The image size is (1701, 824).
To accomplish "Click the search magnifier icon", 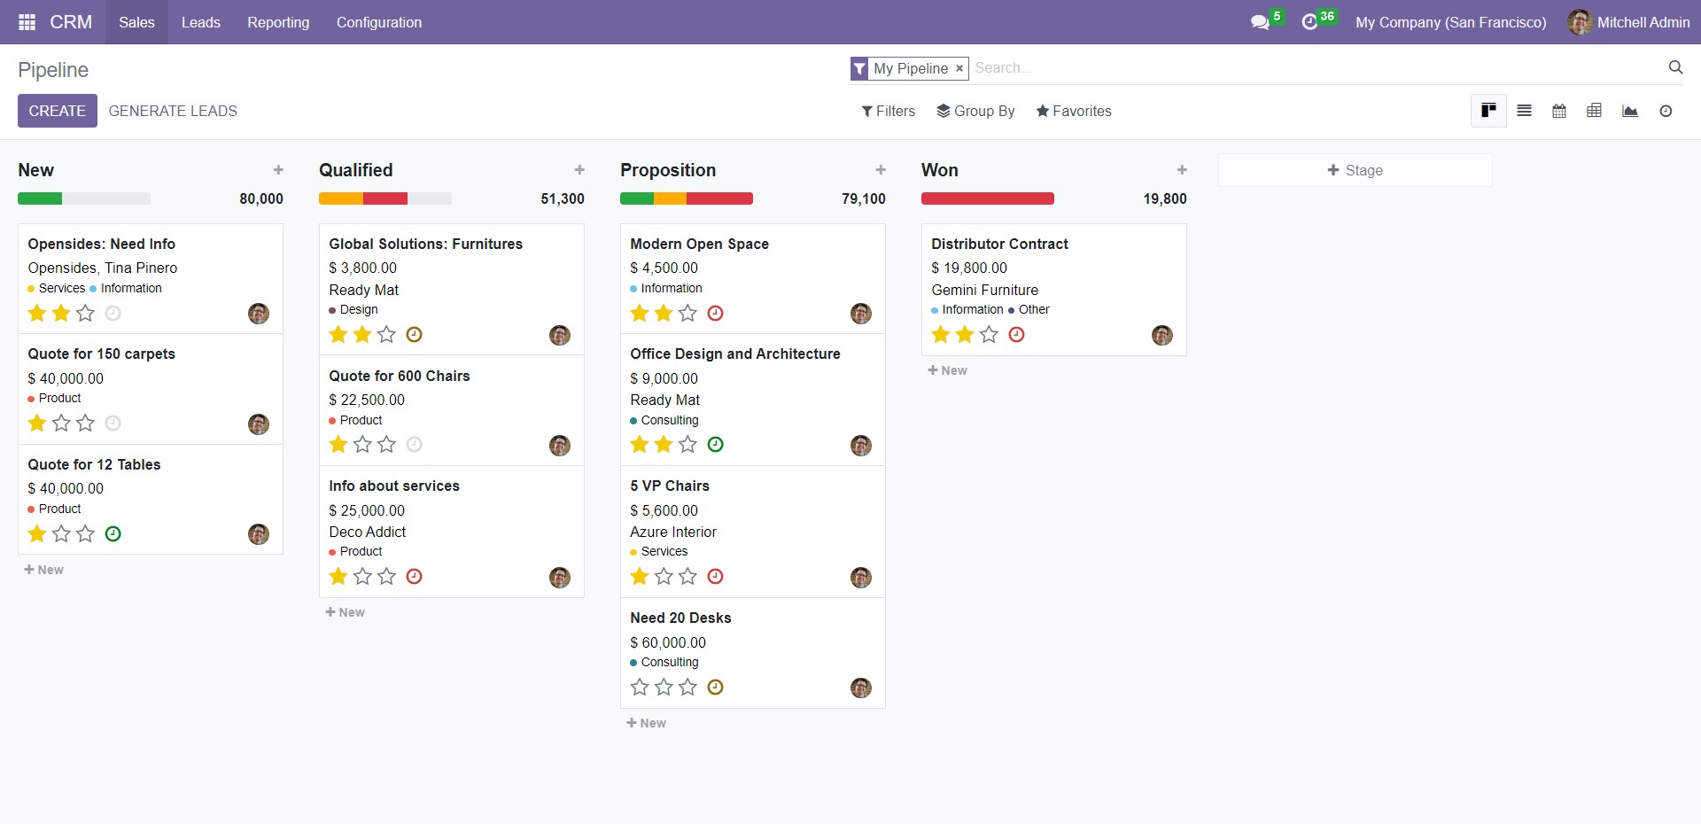I will 1675,67.
